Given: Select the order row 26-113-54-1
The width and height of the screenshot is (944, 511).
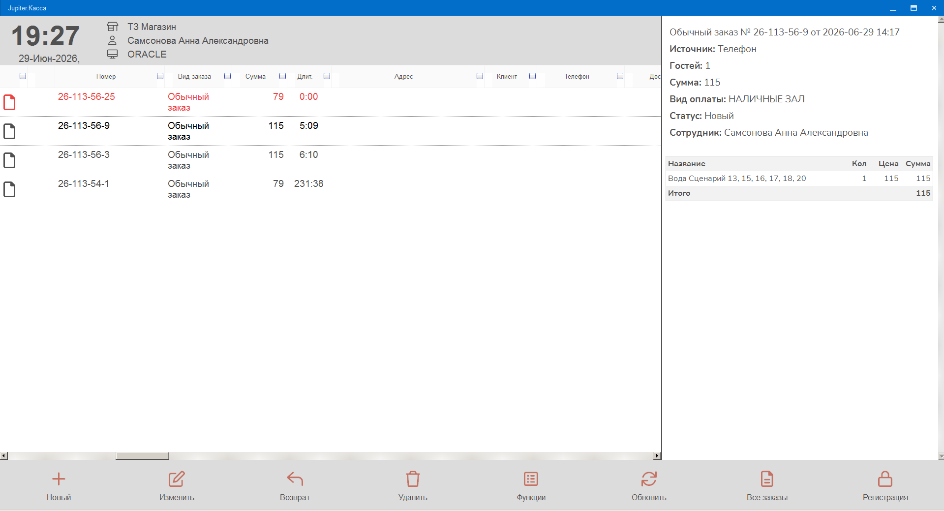Looking at the screenshot, I should point(331,189).
